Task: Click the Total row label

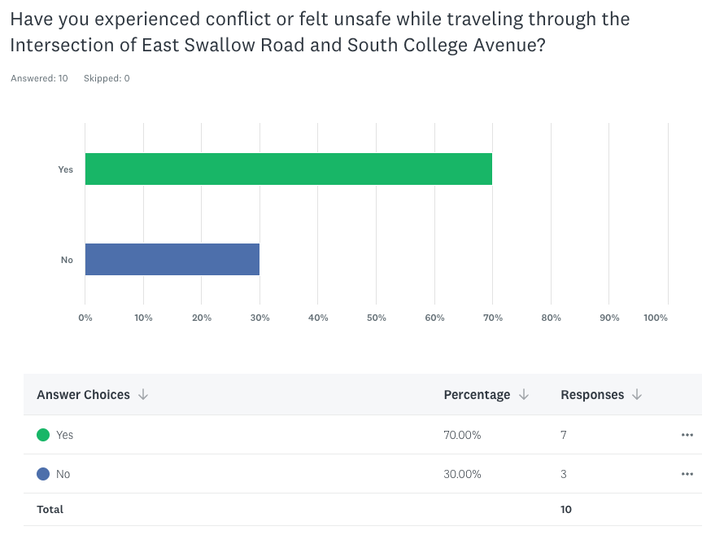Action: pyautogui.click(x=50, y=510)
